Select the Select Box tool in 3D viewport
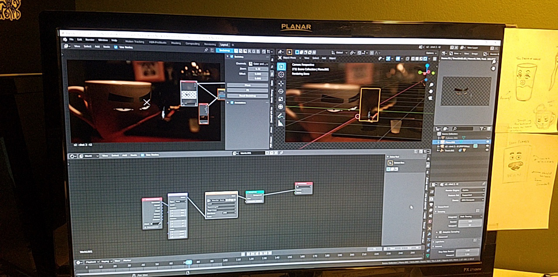 point(281,66)
